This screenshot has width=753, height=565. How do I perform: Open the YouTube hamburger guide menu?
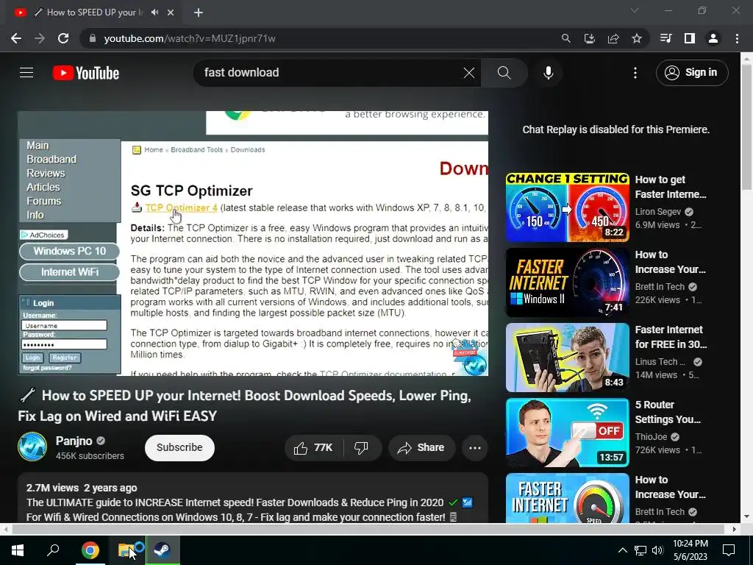point(26,73)
